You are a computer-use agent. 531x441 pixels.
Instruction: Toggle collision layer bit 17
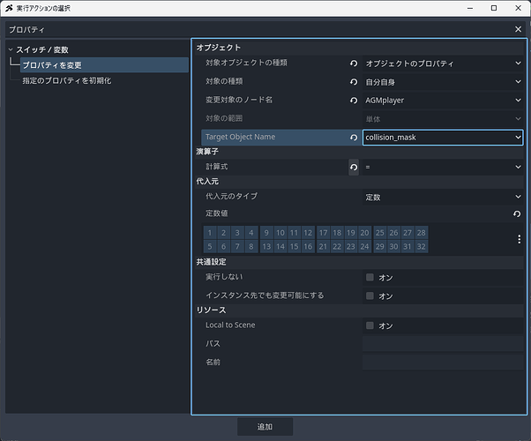tap(324, 233)
